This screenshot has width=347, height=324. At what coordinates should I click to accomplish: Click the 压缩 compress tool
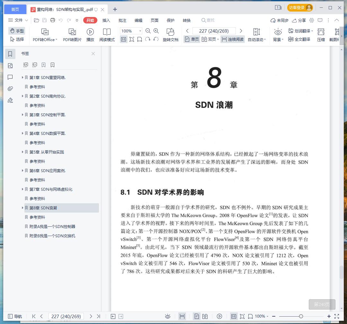(321, 35)
